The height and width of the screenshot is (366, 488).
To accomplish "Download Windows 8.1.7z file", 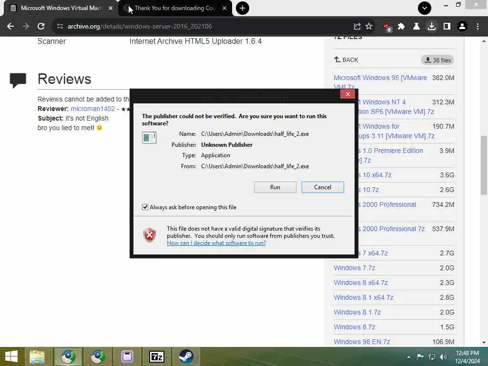I will point(357,312).
